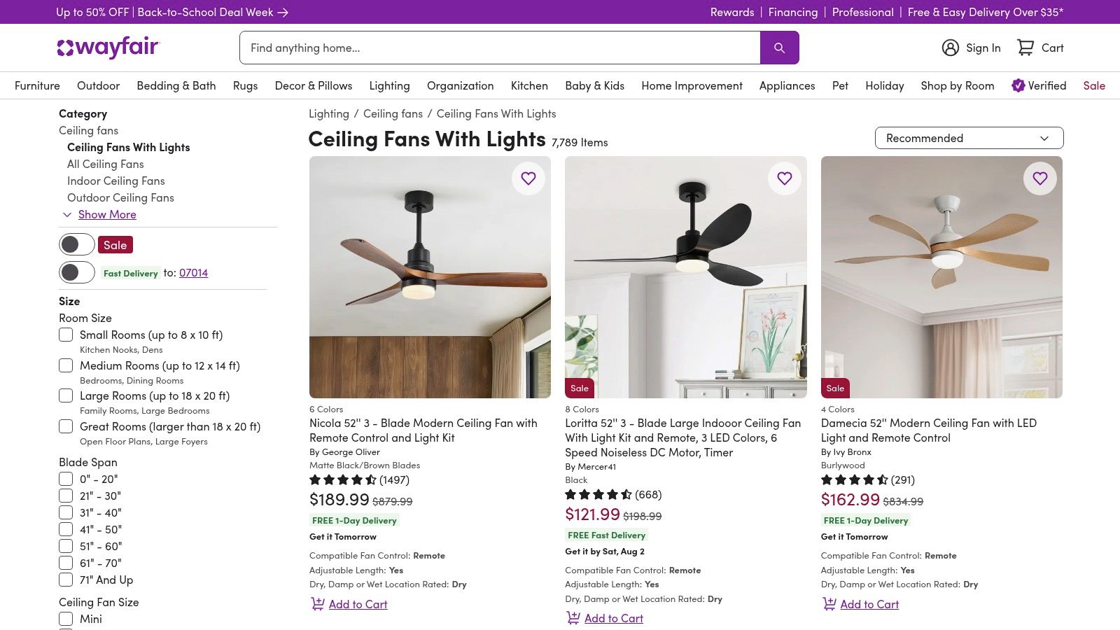Open the Recommended sort dropdown

click(x=969, y=138)
